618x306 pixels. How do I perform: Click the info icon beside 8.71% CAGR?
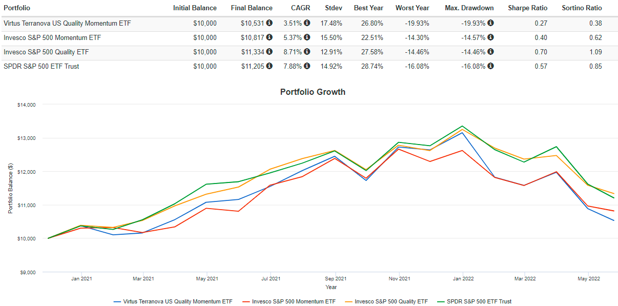(x=307, y=52)
